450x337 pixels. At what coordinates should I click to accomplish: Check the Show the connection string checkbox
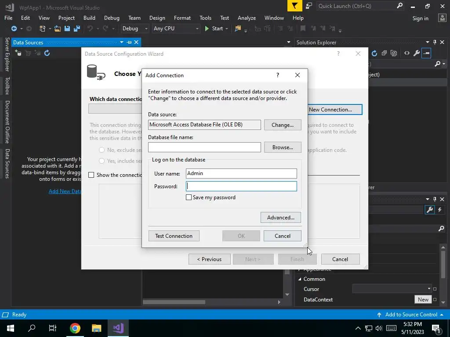[91, 175]
